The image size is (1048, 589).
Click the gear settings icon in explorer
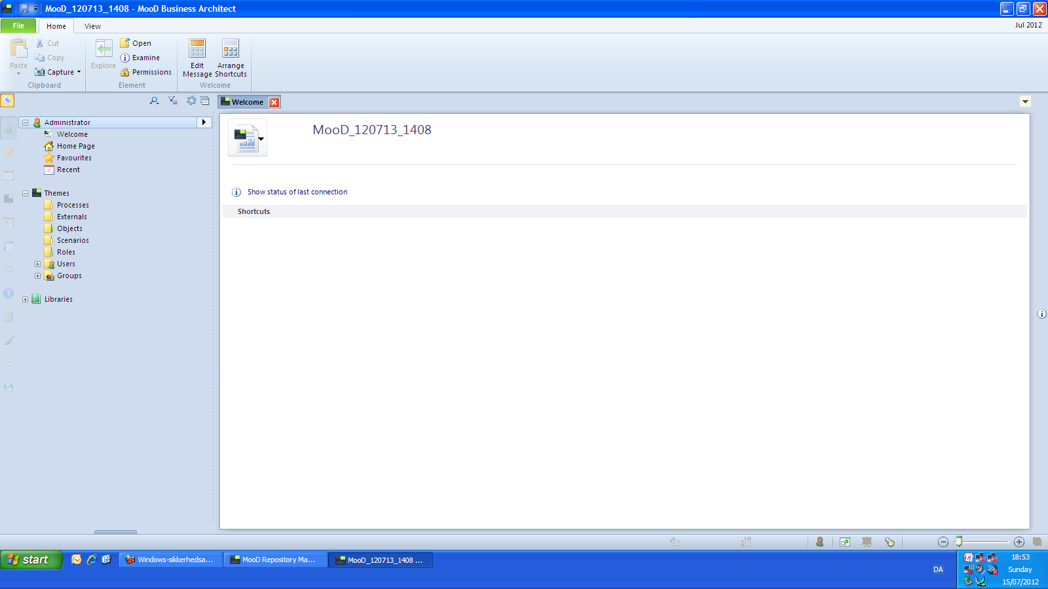191,101
